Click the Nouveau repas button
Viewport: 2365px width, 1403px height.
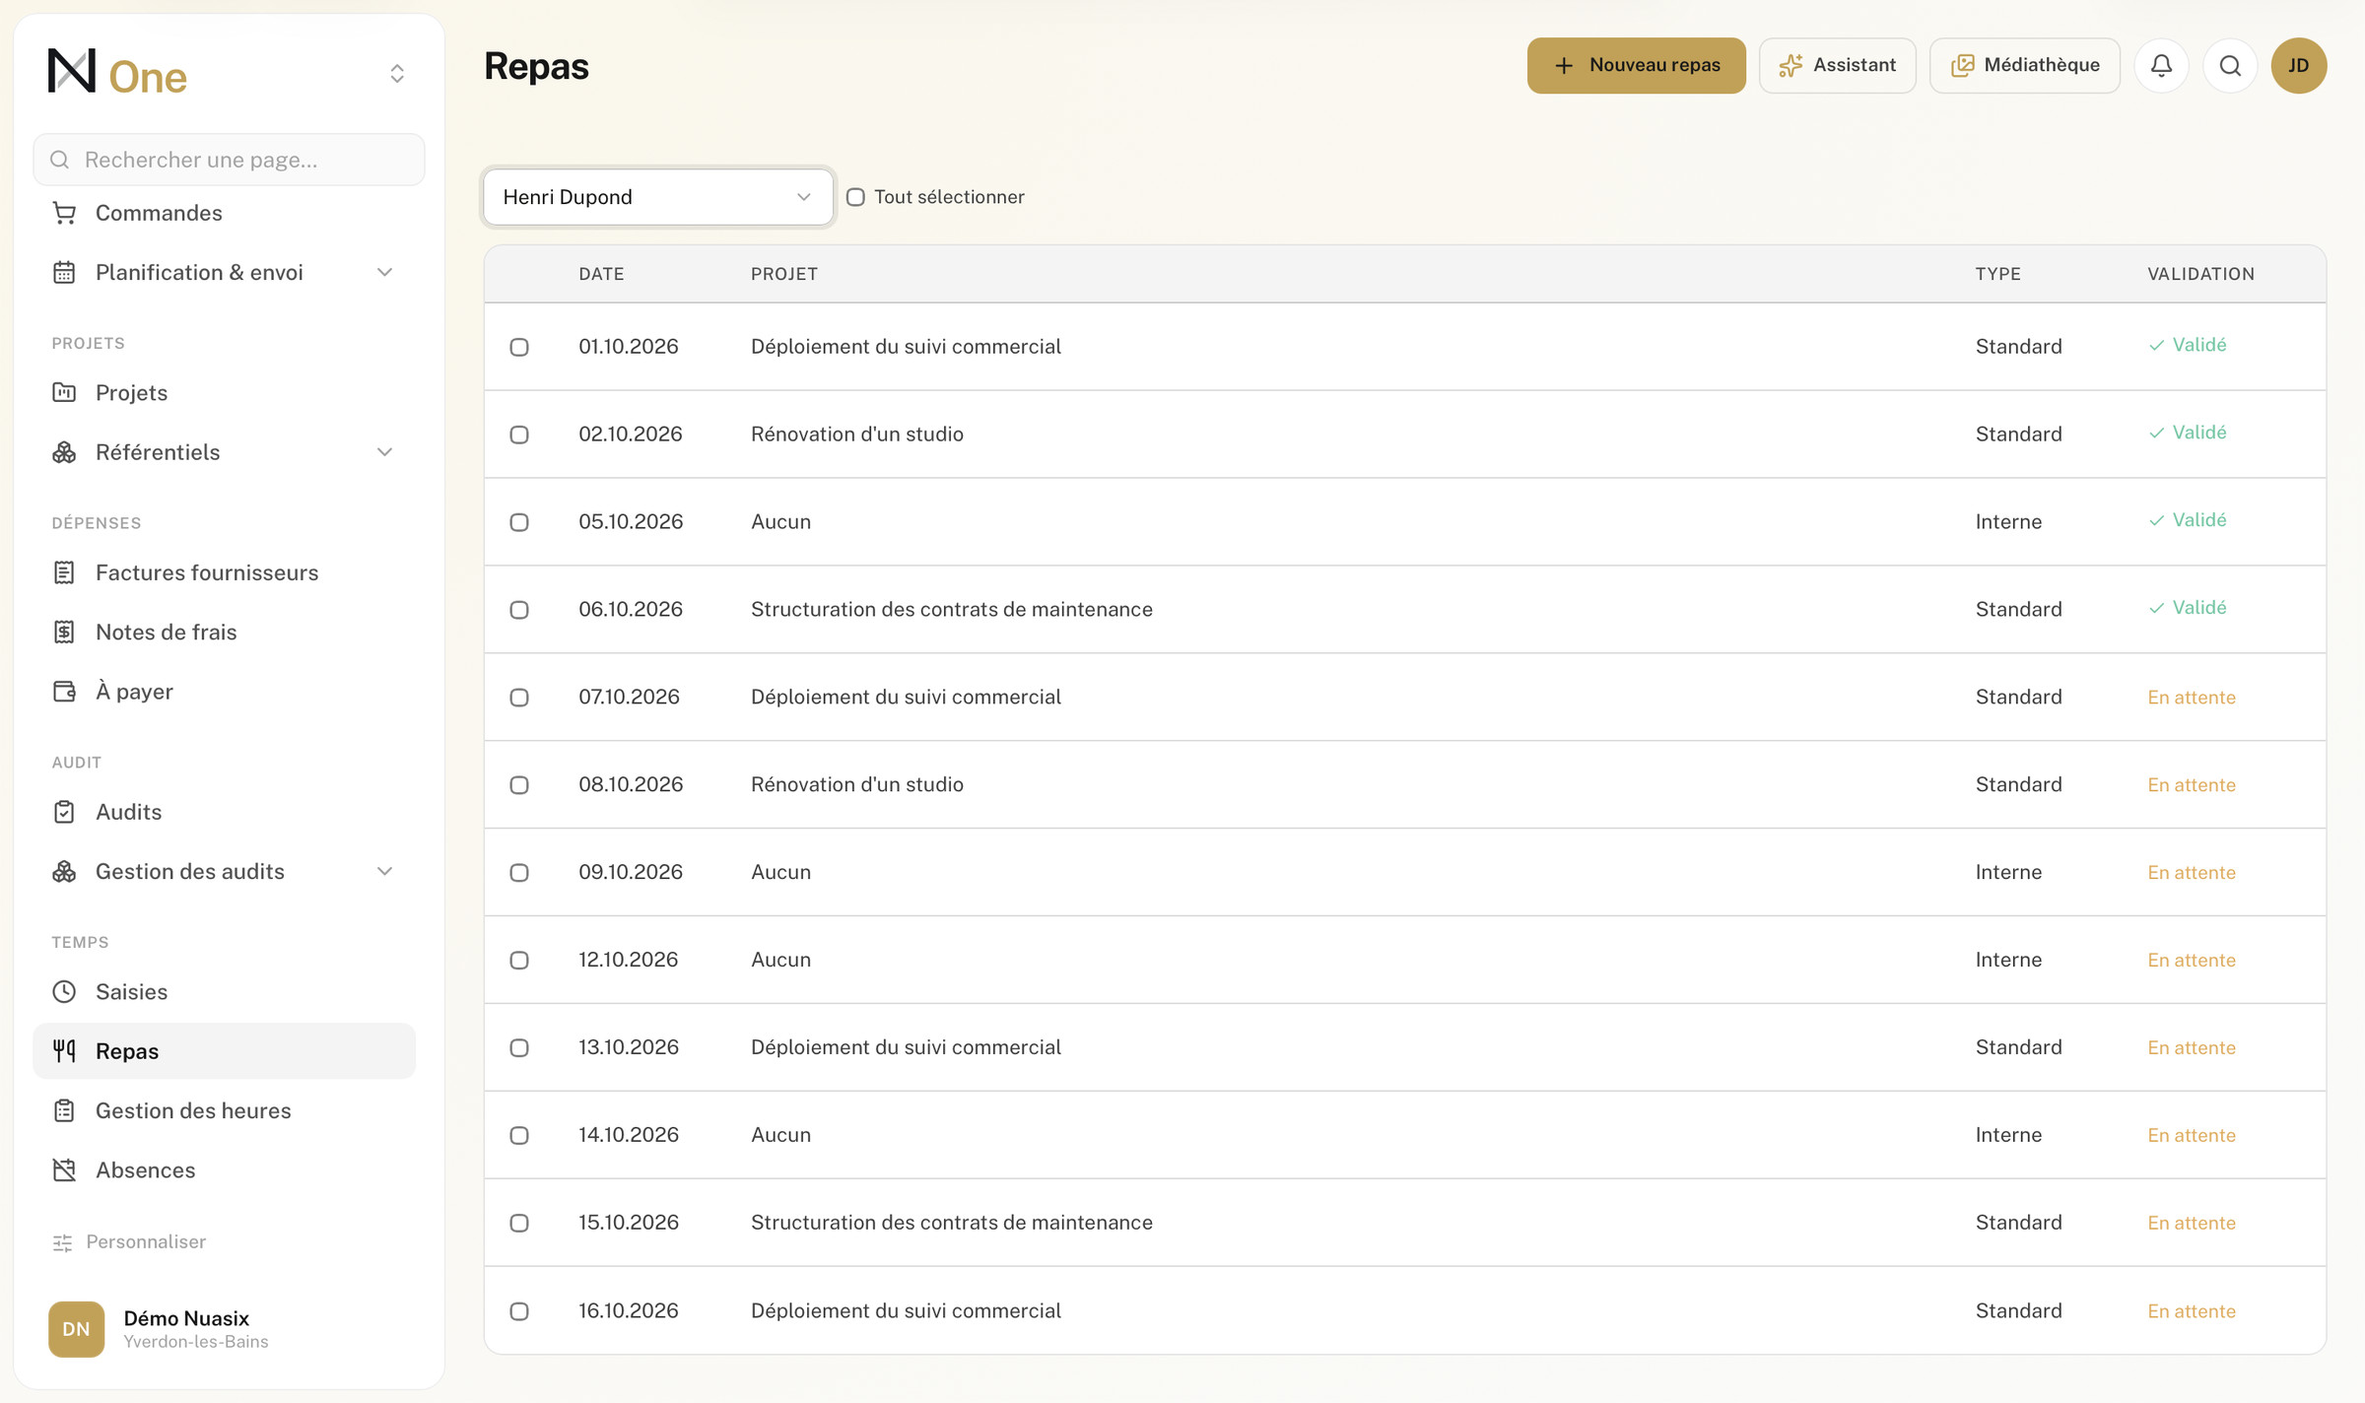pos(1637,65)
